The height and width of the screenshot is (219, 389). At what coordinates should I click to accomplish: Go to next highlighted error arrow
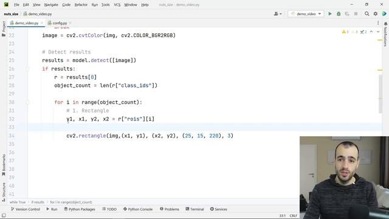378,32
